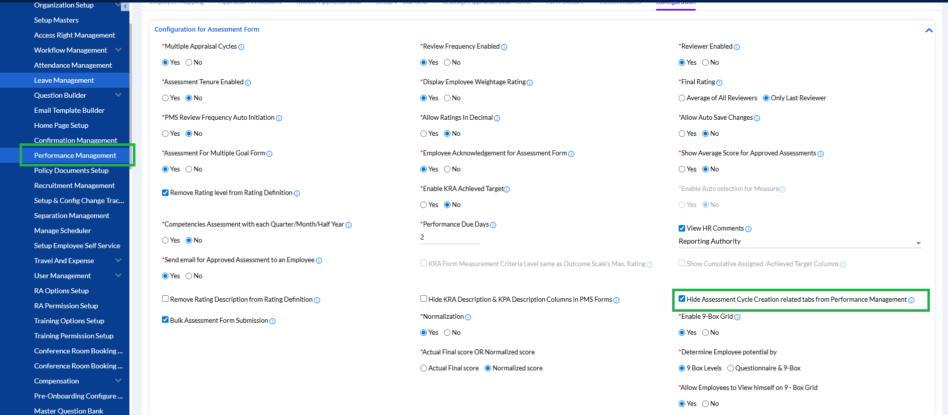Open Leave Management from sidebar menu
This screenshot has width=948, height=415.
click(x=64, y=80)
